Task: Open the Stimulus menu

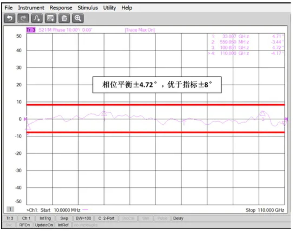Action: pos(88,8)
